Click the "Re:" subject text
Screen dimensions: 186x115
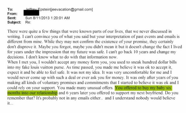(28, 22)
